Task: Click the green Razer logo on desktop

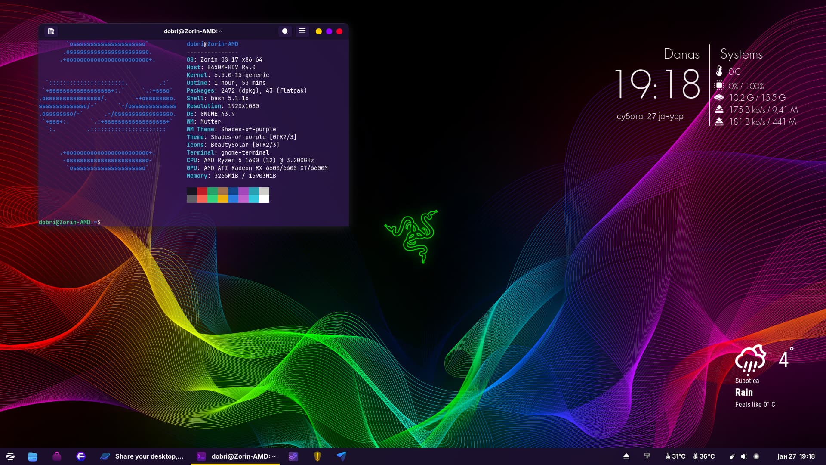Action: (x=411, y=236)
